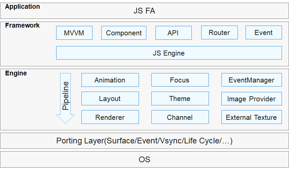
Task: Select the Event framework box
Action: [x=263, y=33]
